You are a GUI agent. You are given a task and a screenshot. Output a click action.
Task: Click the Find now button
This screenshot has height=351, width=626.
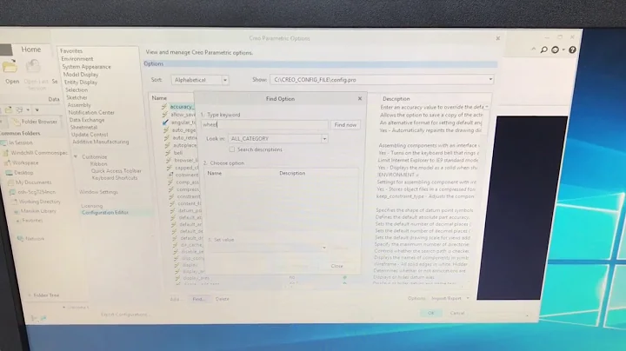point(345,125)
